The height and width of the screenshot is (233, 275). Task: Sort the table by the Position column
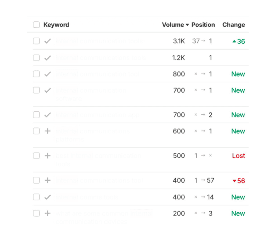coord(203,25)
